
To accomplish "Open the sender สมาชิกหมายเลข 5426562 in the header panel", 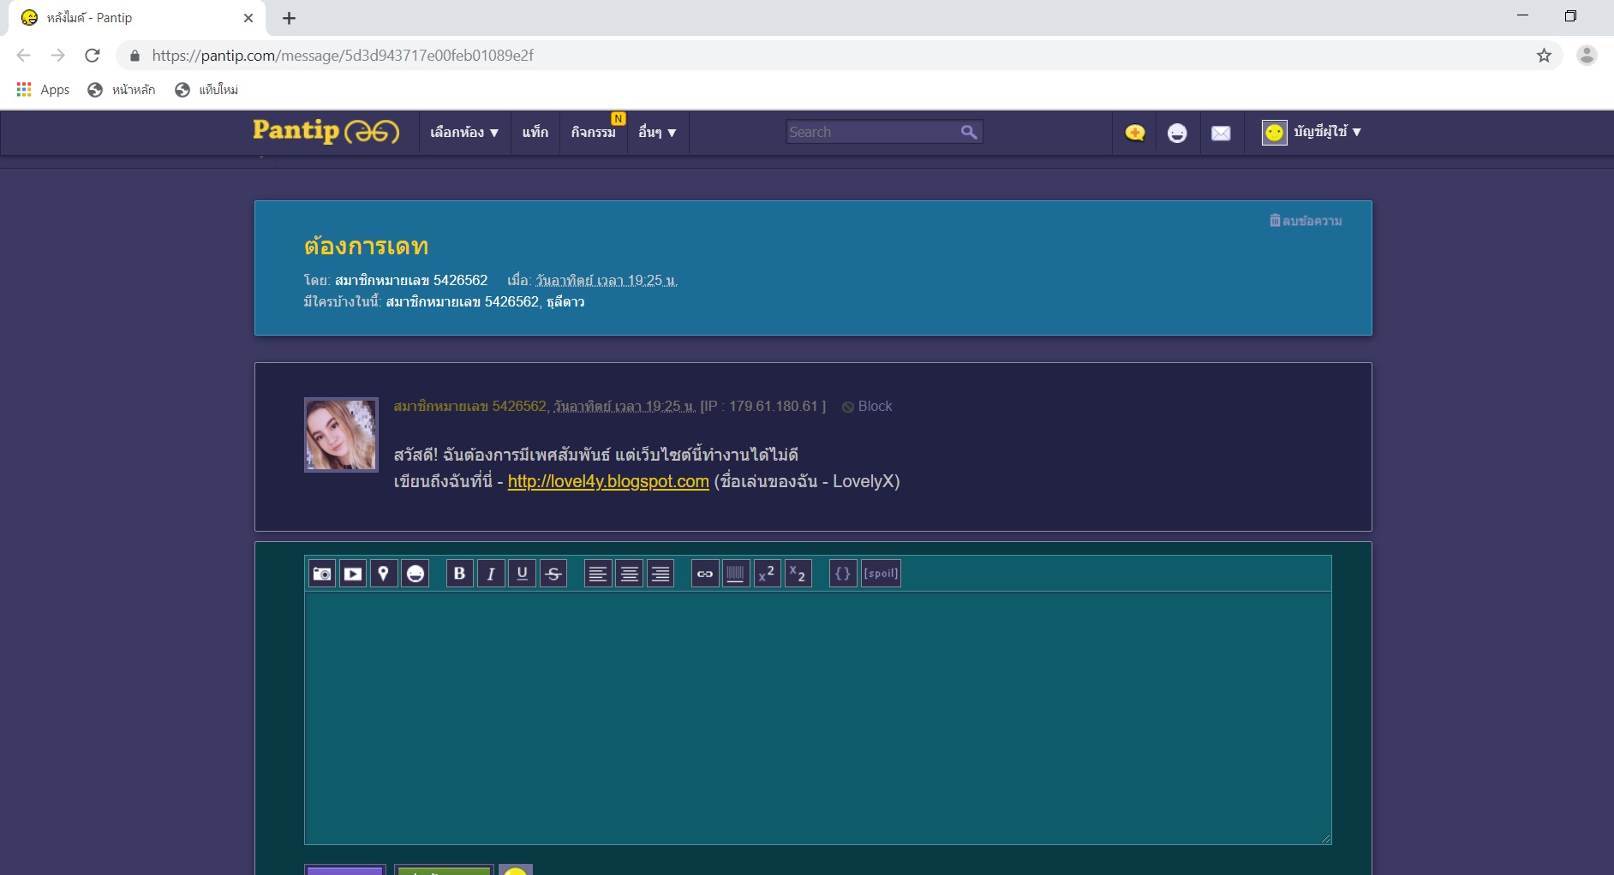I will coord(411,280).
